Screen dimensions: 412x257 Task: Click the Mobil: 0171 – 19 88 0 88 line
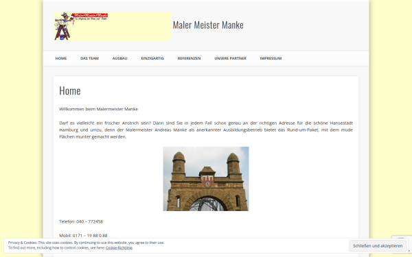point(83,236)
